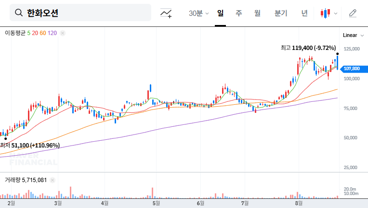
Task: Click the candlestick chart type icon
Action: click(325, 13)
